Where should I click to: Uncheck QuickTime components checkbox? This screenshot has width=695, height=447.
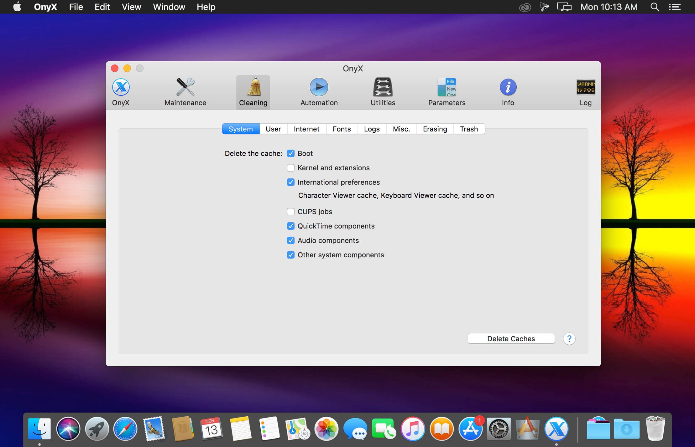tap(291, 226)
